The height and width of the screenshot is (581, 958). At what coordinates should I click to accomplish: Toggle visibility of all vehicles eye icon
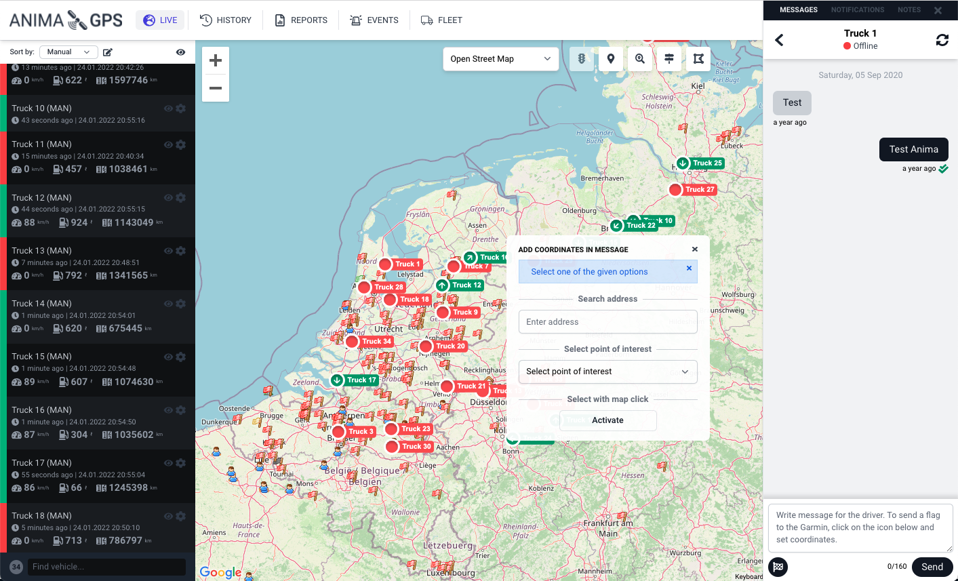(180, 52)
